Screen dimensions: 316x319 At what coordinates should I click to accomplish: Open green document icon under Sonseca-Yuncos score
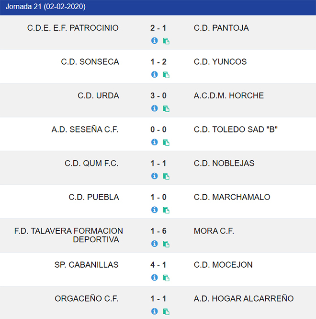tap(166, 75)
